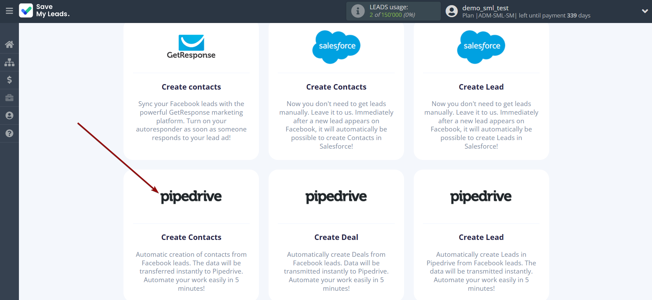
Task: Click the Pipedrive logo above Create Deal
Action: 336,197
